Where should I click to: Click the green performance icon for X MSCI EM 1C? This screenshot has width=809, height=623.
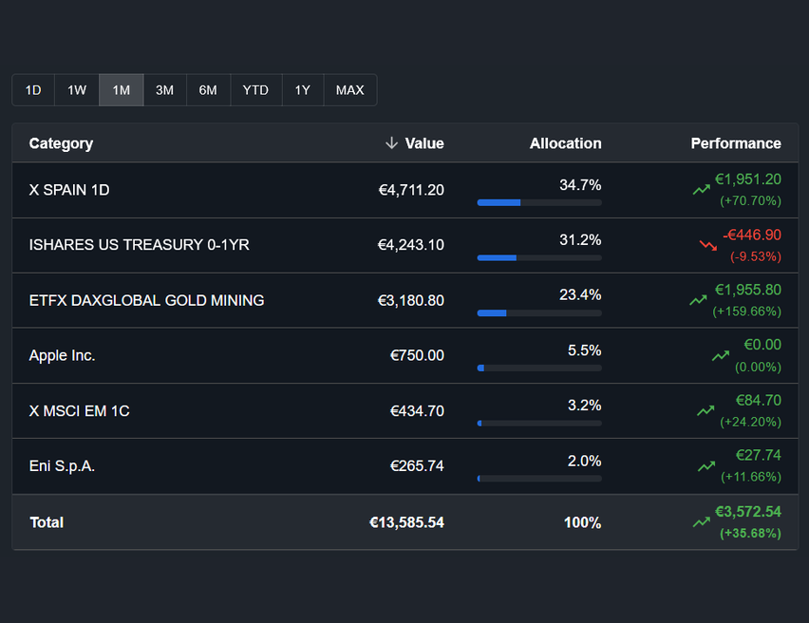pyautogui.click(x=706, y=411)
